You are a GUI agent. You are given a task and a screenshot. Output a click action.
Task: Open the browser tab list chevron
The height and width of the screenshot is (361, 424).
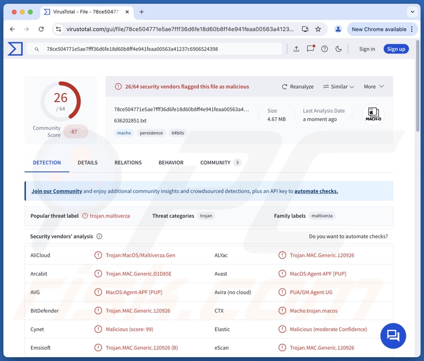tap(412, 11)
